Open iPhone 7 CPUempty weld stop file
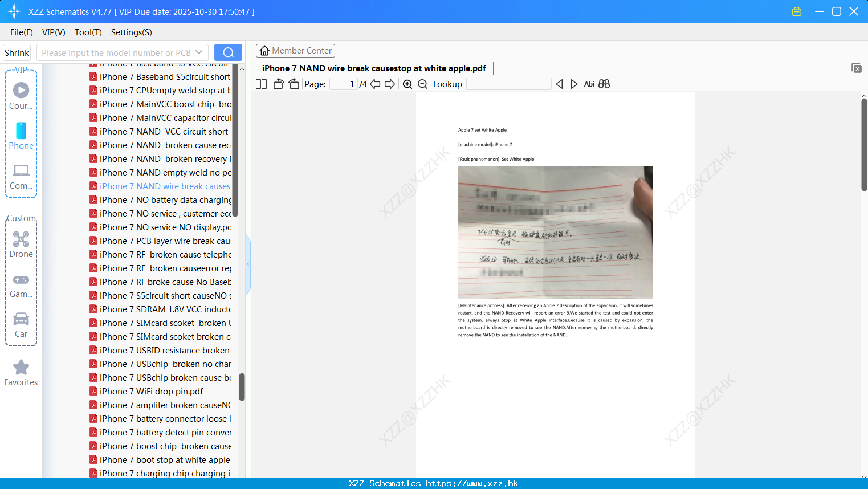The height and width of the screenshot is (489, 868). pyautogui.click(x=161, y=91)
